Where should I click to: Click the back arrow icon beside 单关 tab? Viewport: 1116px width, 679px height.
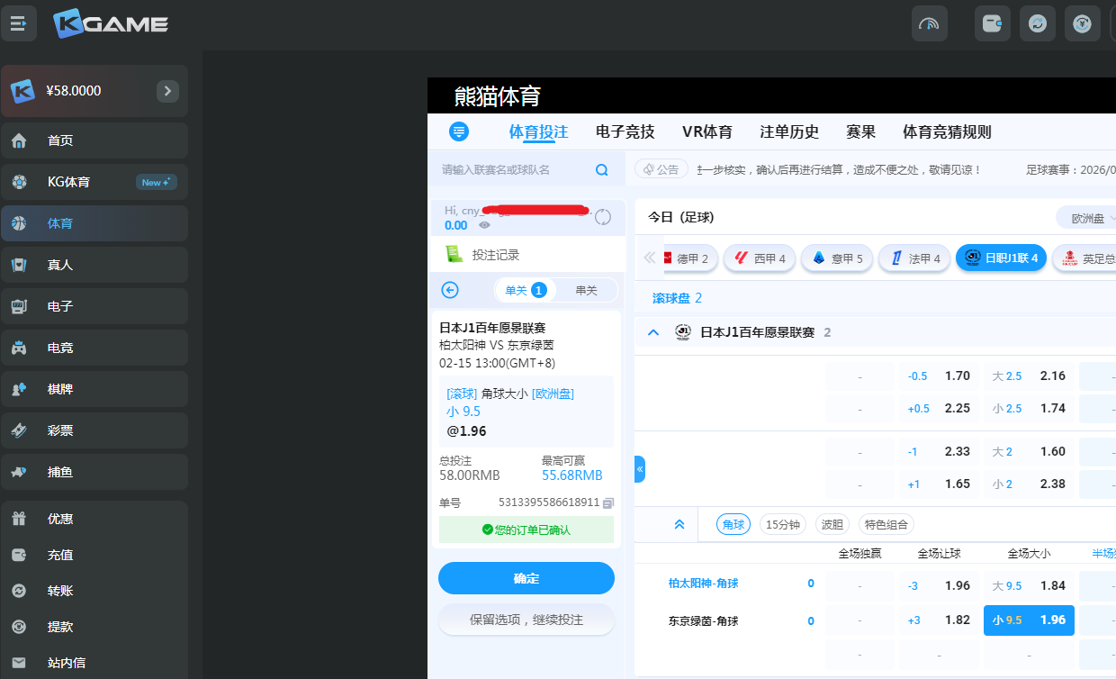click(451, 290)
